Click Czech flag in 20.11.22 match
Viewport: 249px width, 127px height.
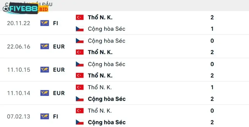80,29
